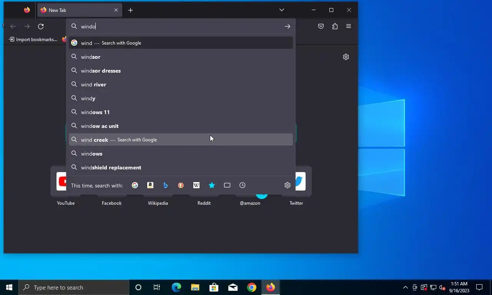The image size is (492, 295).
Task: Search in History clock icon
Action: click(x=243, y=185)
